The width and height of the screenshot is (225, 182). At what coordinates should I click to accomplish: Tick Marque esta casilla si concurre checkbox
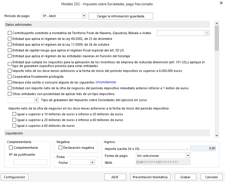coord(10,82)
